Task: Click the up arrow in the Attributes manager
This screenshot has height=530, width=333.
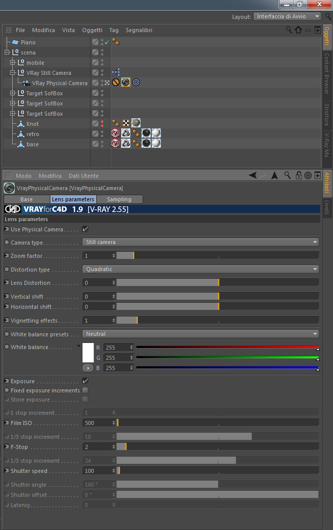Action: click(x=274, y=175)
